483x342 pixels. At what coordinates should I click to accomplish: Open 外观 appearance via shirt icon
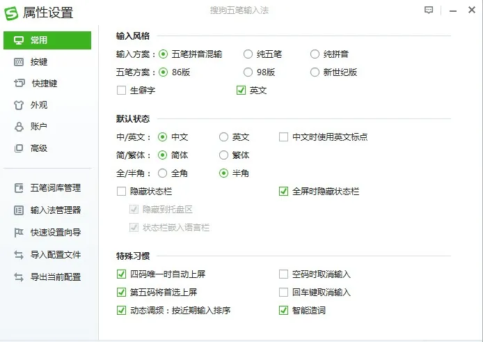[19, 105]
